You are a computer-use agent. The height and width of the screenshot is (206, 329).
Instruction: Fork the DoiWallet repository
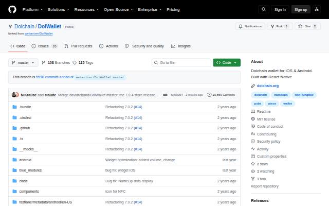click(x=280, y=26)
